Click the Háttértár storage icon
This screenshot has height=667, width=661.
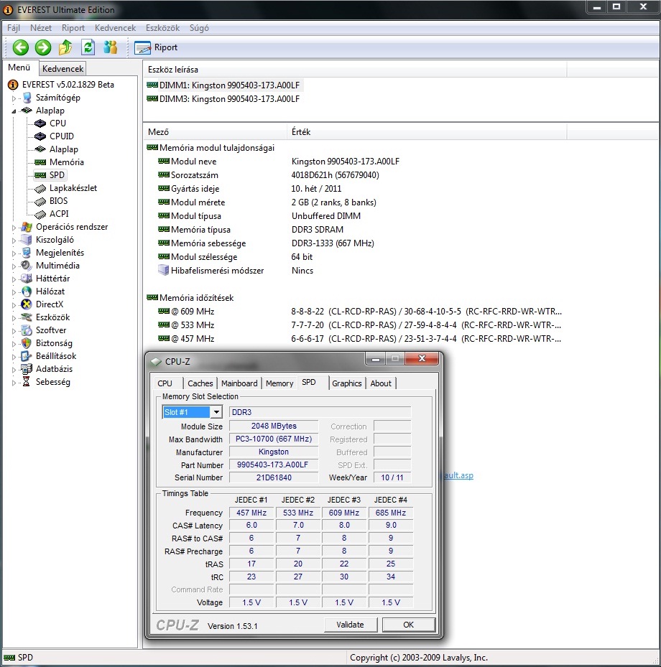coord(27,279)
